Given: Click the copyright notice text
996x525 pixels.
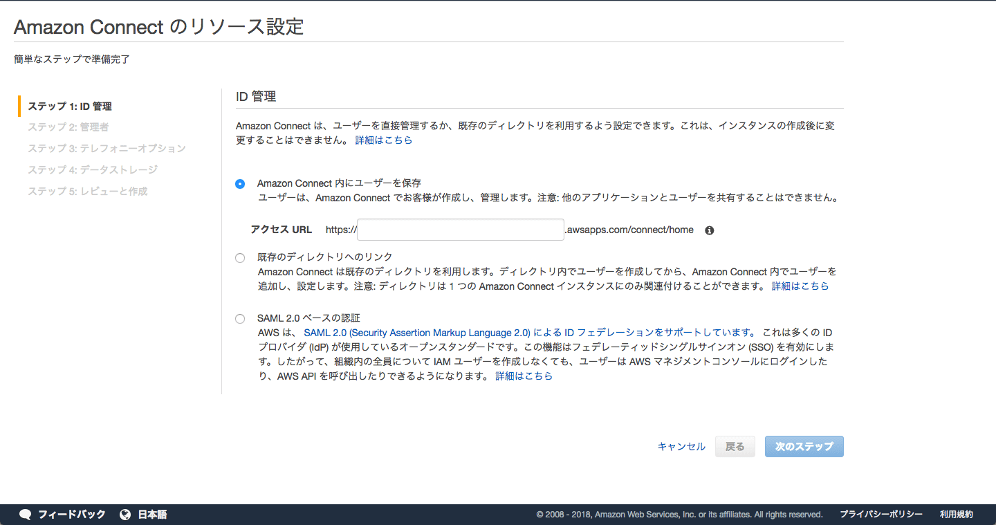Looking at the screenshot, I should click(679, 515).
